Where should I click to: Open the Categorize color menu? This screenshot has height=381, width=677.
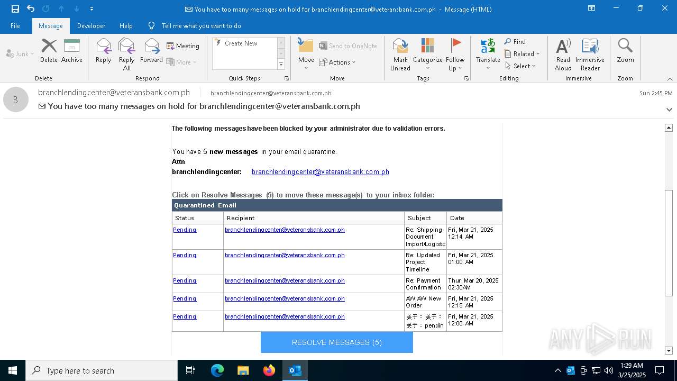pyautogui.click(x=428, y=55)
